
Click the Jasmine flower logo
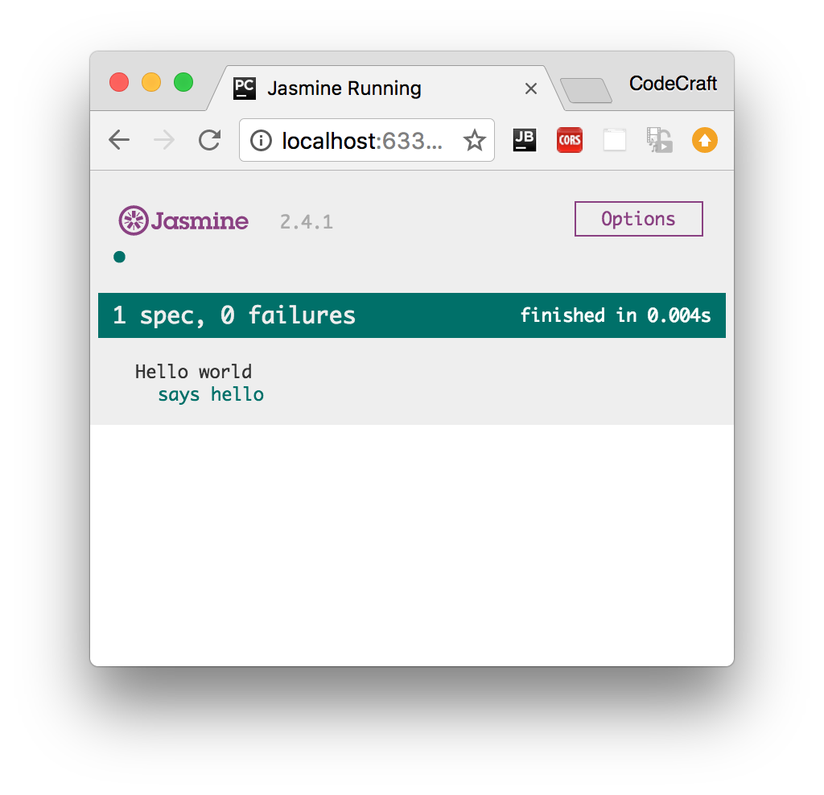point(134,220)
